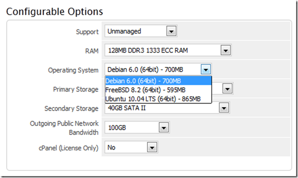
Task: Click the Operating System selected value box
Action: tap(158, 69)
